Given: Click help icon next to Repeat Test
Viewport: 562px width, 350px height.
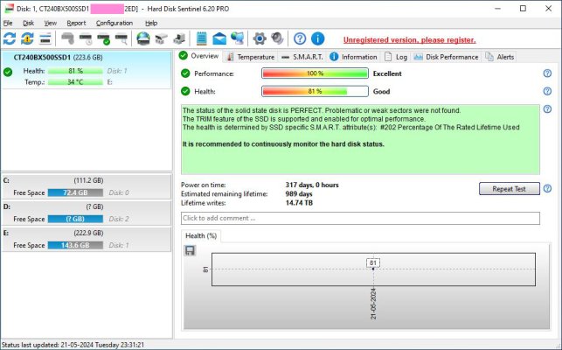Looking at the screenshot, I should click(547, 188).
